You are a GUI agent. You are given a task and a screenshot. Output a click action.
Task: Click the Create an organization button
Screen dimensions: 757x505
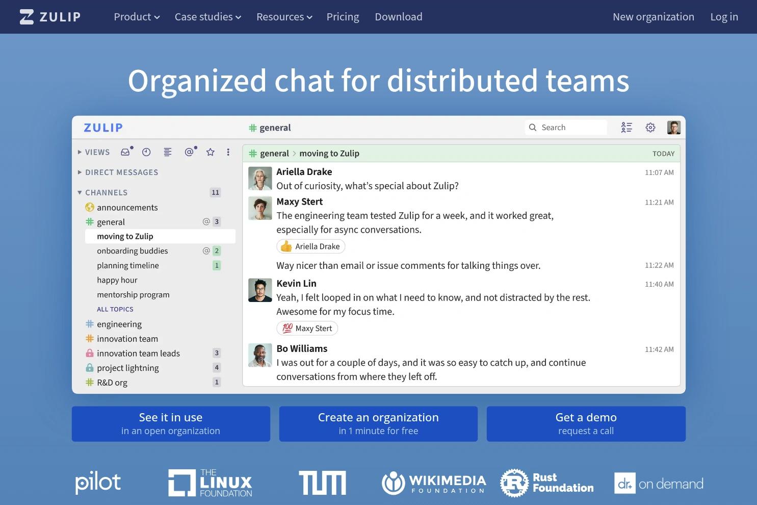378,424
